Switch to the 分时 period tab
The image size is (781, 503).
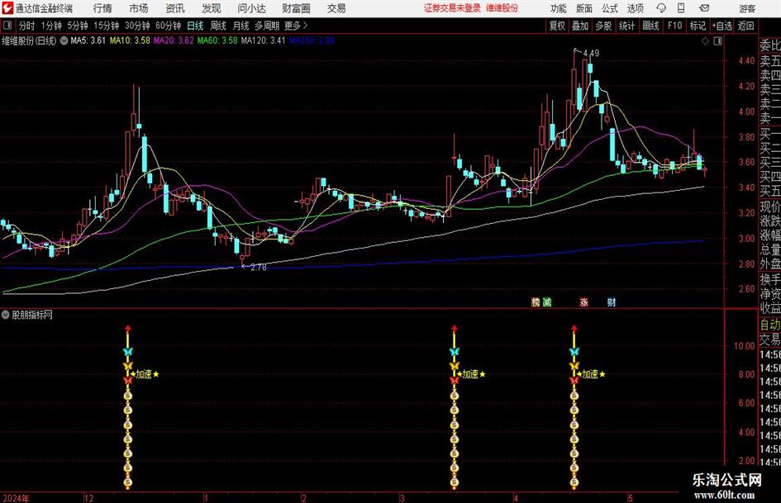(x=26, y=26)
